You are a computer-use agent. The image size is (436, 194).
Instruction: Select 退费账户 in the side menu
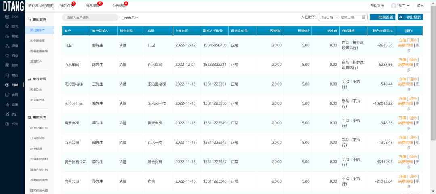point(36,61)
